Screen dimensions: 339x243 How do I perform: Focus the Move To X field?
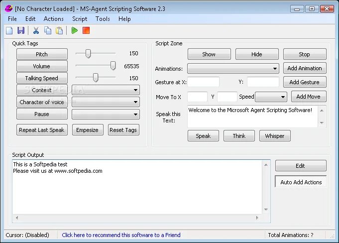click(198, 97)
